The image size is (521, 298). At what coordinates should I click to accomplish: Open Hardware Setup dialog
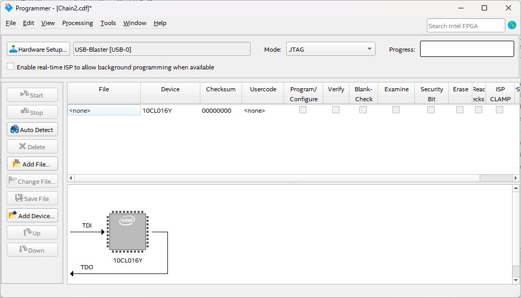pyautogui.click(x=38, y=49)
